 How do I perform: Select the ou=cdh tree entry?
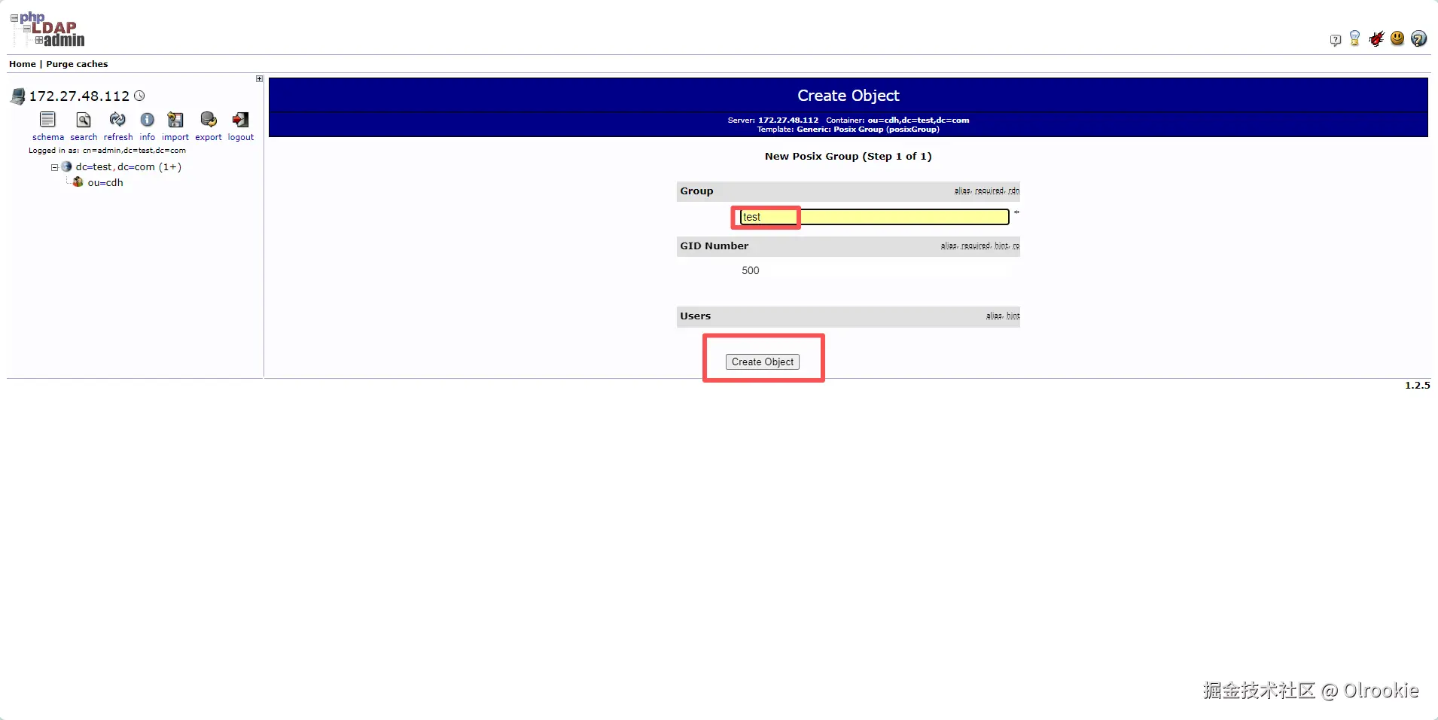tap(105, 183)
